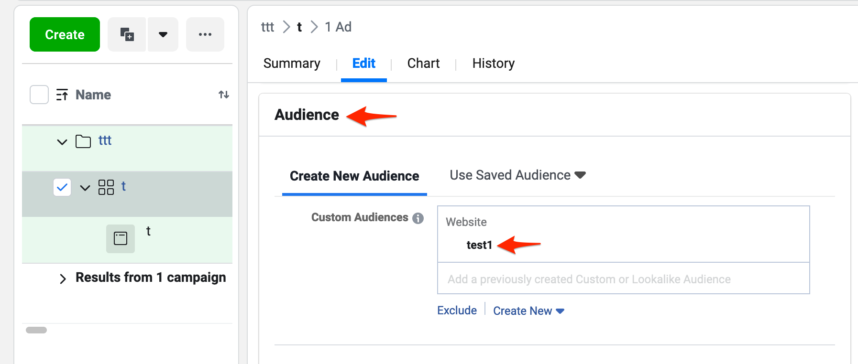Click the Exclude link
Screen dimensions: 858x364
pos(457,310)
